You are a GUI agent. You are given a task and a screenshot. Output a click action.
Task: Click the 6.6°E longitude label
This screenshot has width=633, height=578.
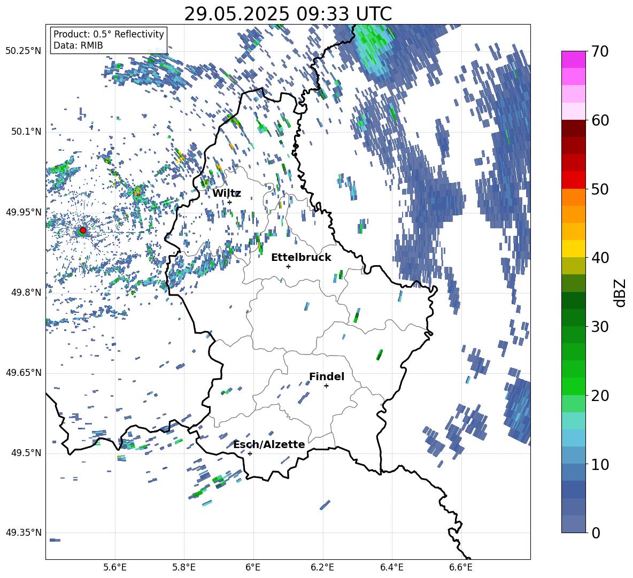[461, 567]
